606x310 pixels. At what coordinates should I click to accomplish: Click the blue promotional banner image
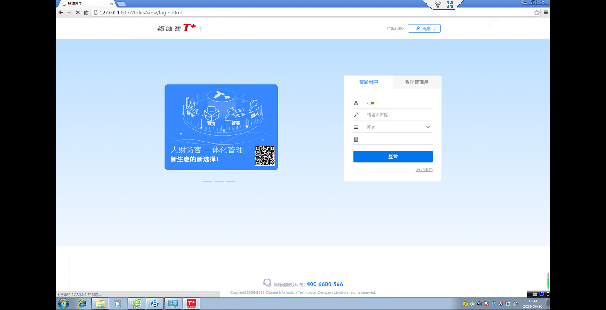tap(221, 127)
